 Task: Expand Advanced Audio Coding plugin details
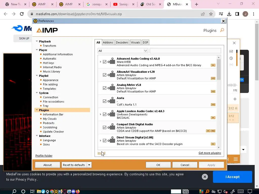pos(100,62)
